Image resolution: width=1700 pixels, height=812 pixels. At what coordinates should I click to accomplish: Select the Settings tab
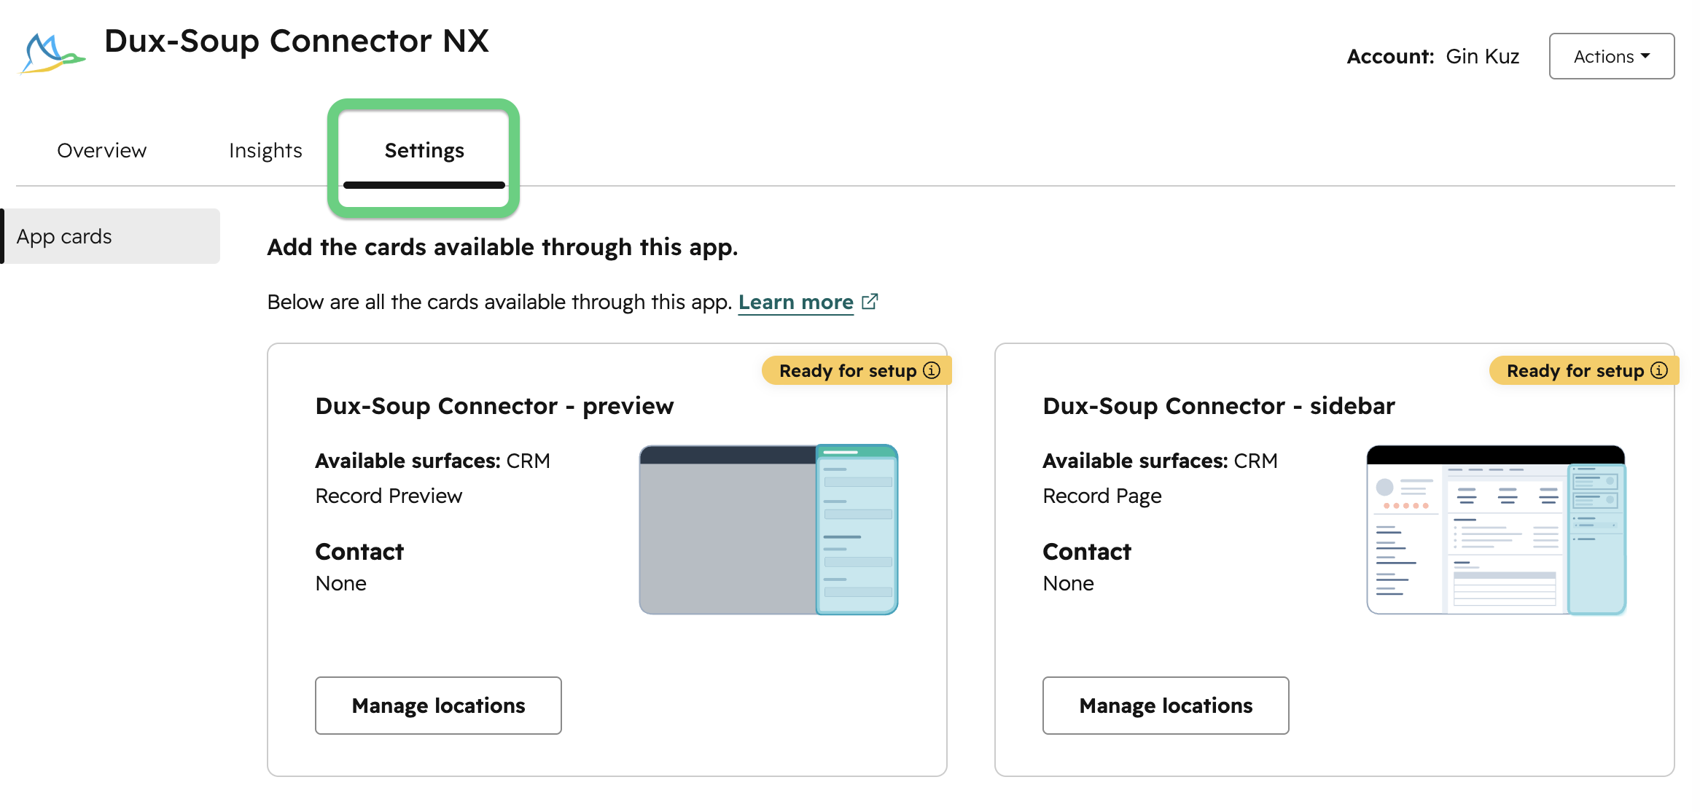click(424, 150)
